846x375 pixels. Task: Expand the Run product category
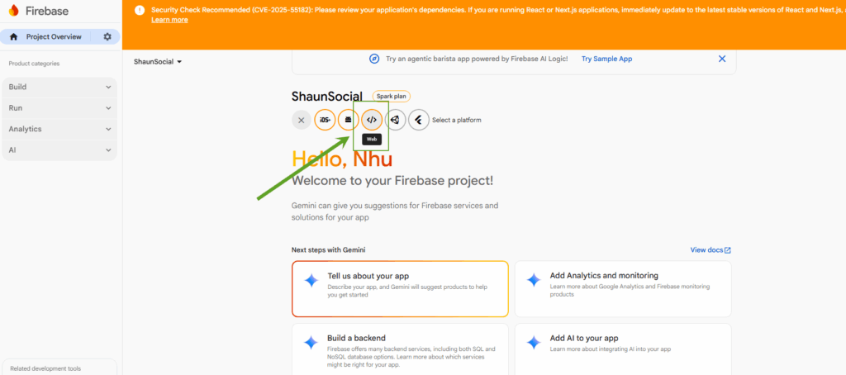[59, 108]
